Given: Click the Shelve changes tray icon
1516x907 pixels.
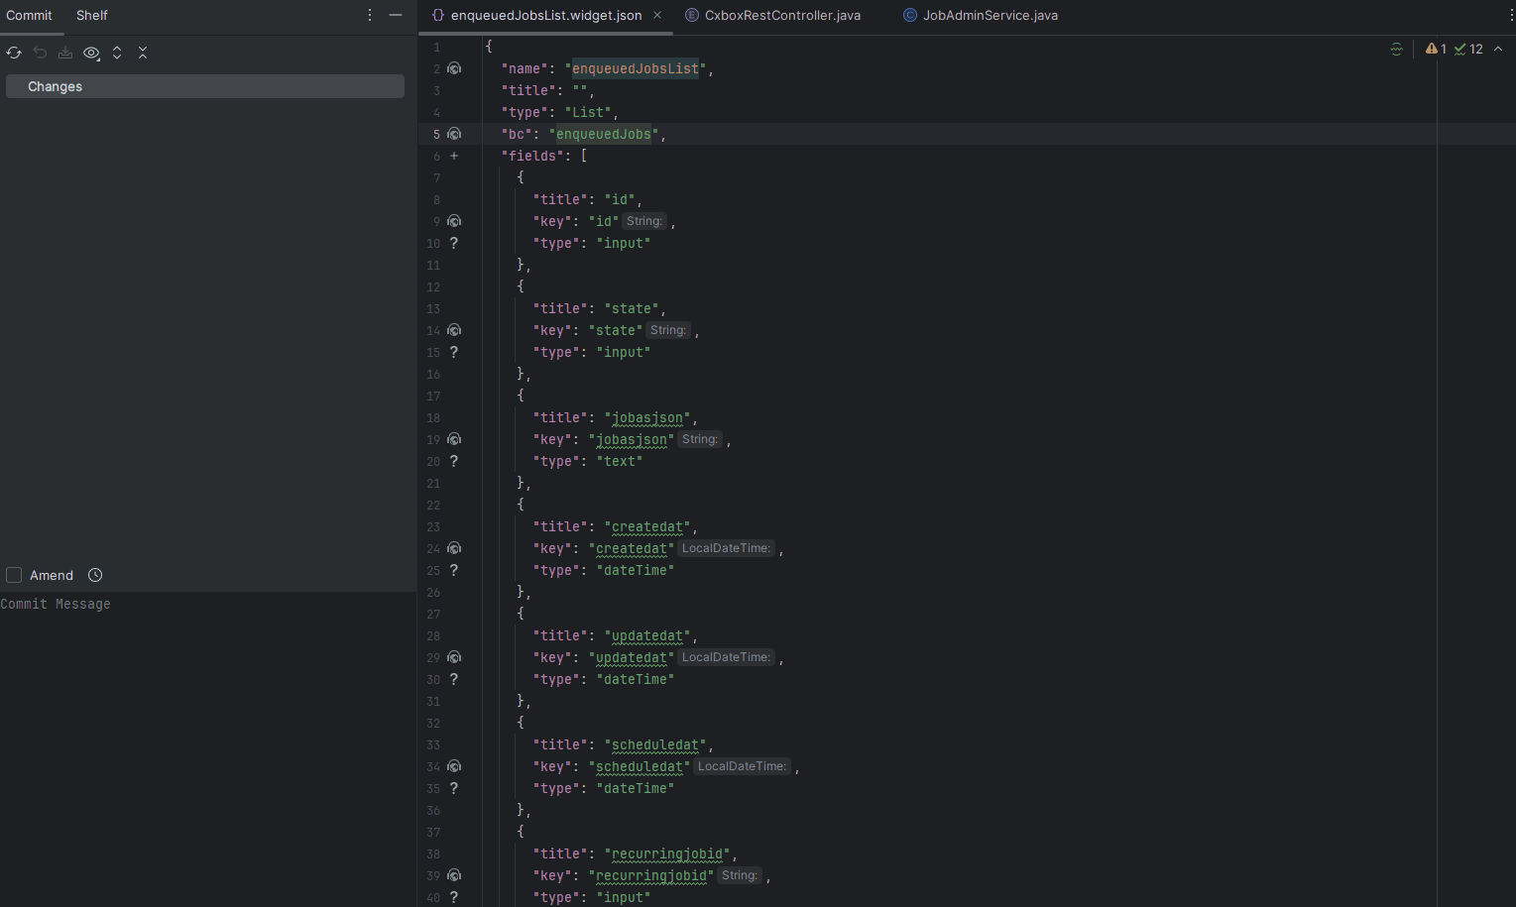Looking at the screenshot, I should [65, 53].
